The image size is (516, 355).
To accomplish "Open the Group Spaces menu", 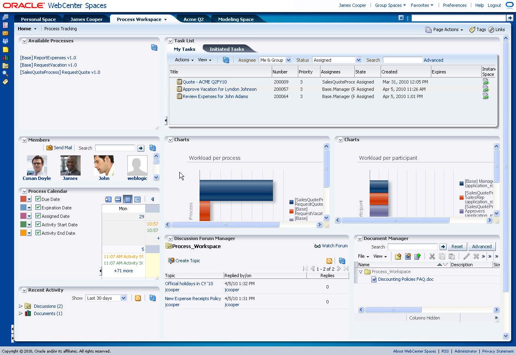I will tap(391, 5).
